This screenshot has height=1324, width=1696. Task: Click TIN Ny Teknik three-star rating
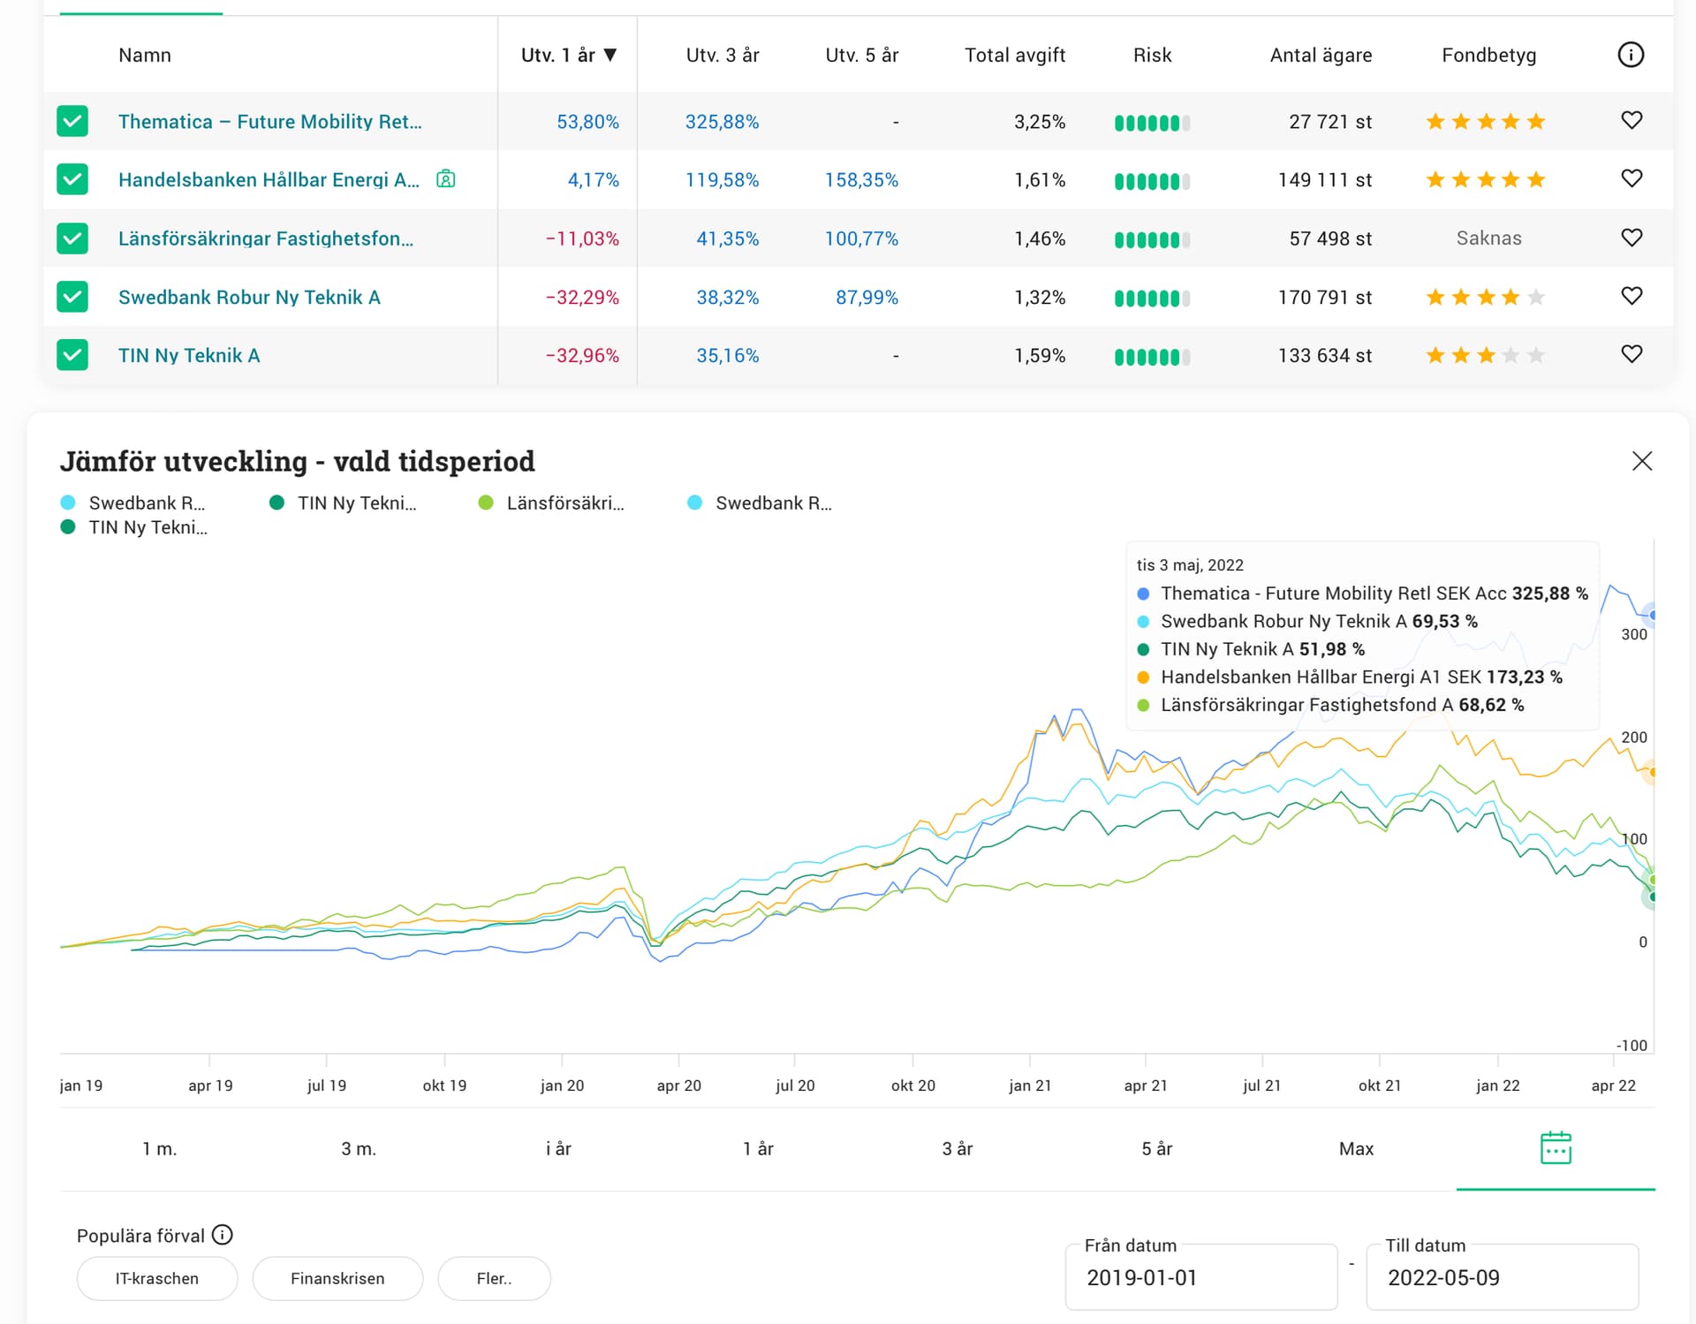click(1486, 355)
